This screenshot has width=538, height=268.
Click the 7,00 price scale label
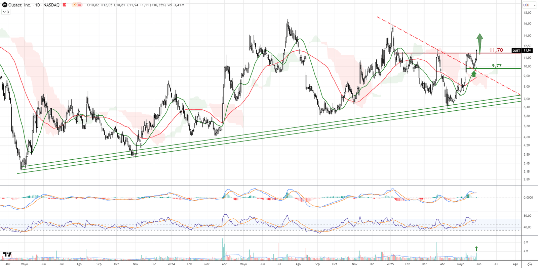click(x=527, y=99)
